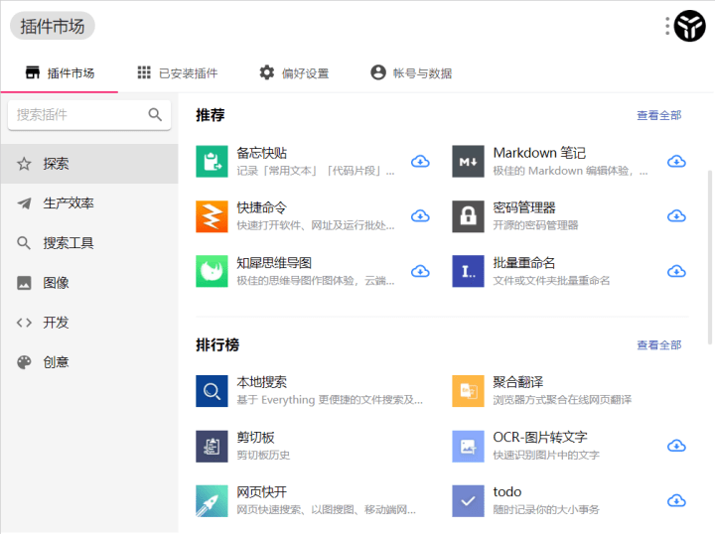The image size is (715, 534).
Task: Download the OCR-图片转文字 plugin
Action: click(x=676, y=446)
